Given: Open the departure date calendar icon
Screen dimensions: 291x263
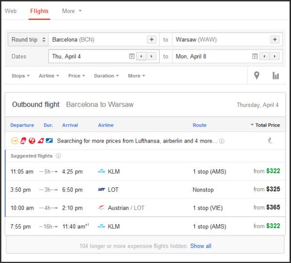Looking at the screenshot, I should tap(131, 56).
